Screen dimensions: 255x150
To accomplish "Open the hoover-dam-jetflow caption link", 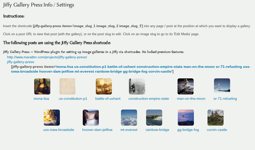I will (97, 130).
